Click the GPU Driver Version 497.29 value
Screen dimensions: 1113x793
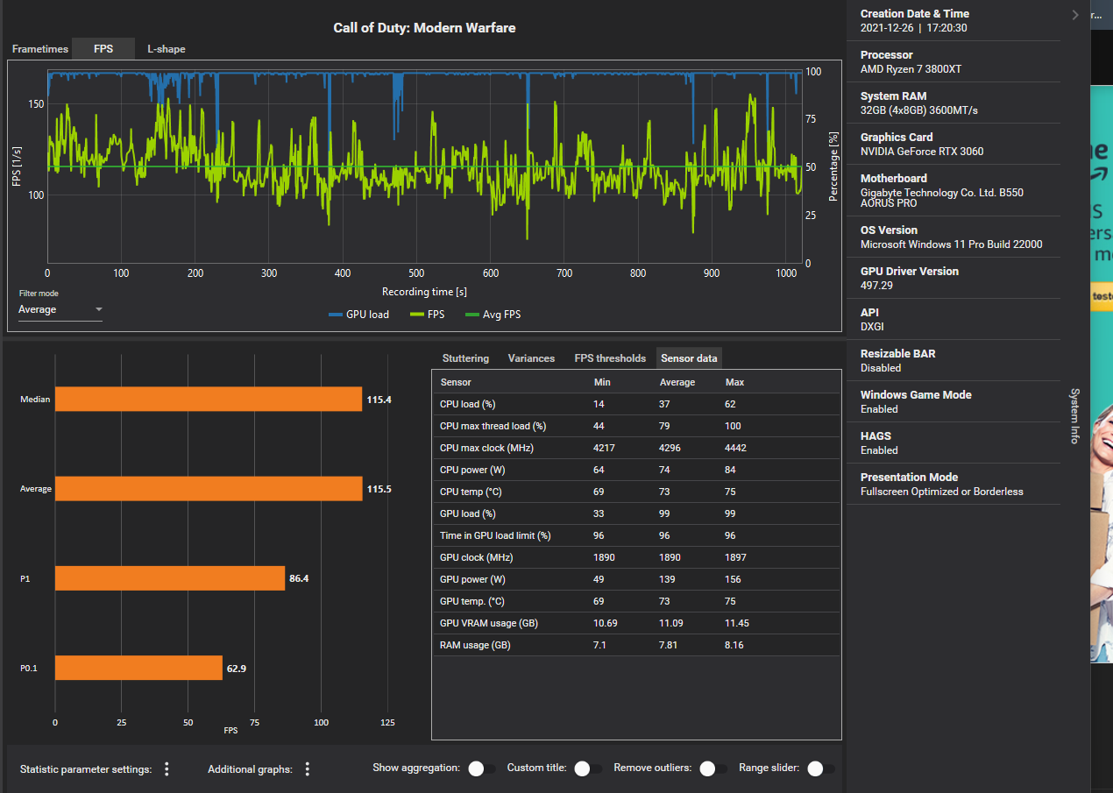coord(876,286)
